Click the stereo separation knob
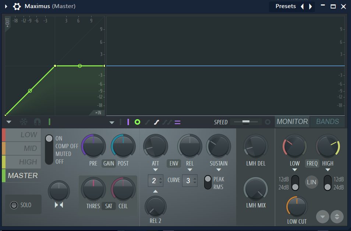The width and height of the screenshot is (351, 231). tap(59, 191)
